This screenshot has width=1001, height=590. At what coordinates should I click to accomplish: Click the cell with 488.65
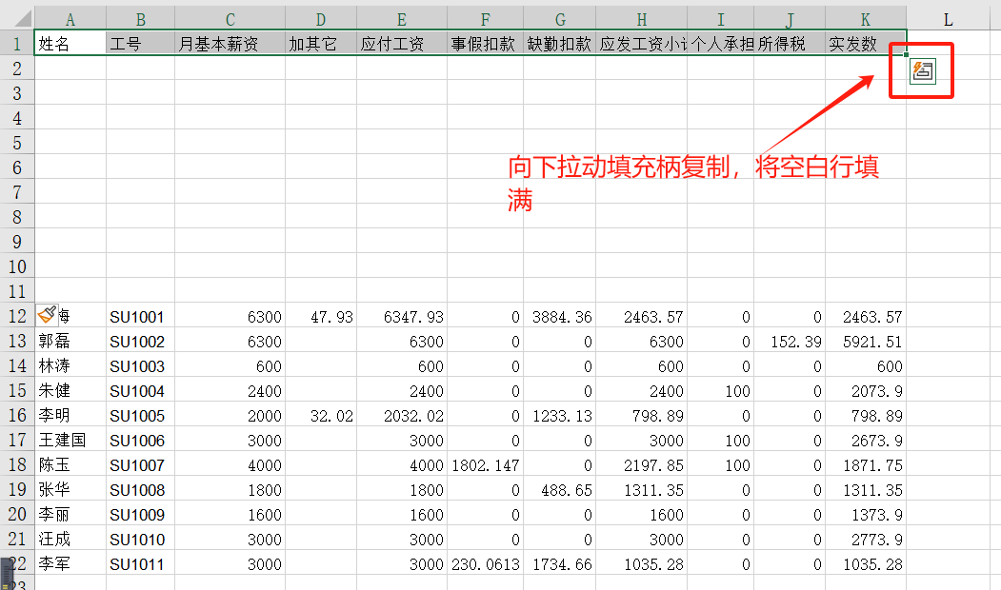tap(560, 489)
